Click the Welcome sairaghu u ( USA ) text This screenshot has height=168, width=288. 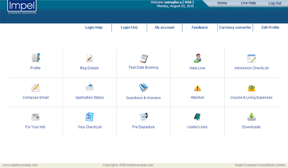(x=172, y=2)
